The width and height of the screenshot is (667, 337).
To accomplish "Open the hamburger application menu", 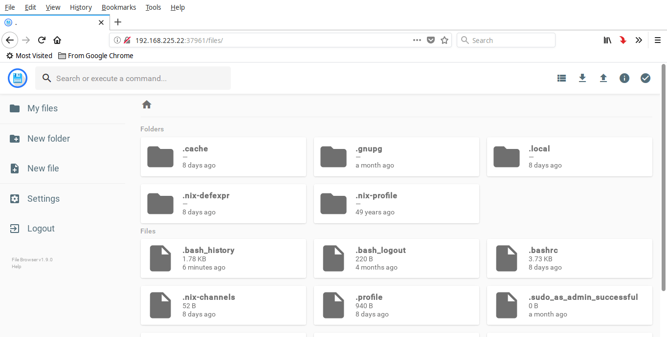I will coord(658,40).
